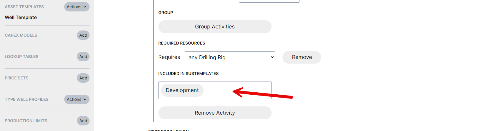Expand the Type Well Profiles Actions menu
Image resolution: width=478 pixels, height=131 pixels.
77,99
